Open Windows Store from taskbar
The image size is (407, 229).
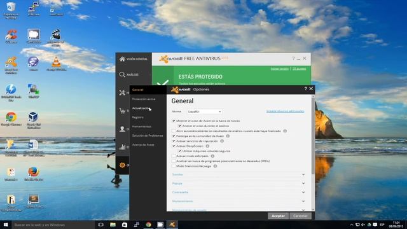125,225
